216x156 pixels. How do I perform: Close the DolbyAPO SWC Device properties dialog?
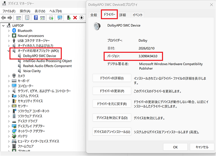click(x=211, y=5)
